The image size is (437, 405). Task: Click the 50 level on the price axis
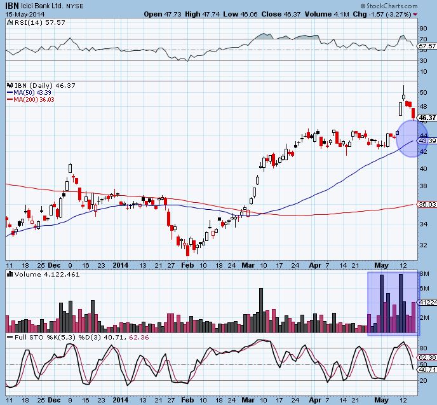423,92
